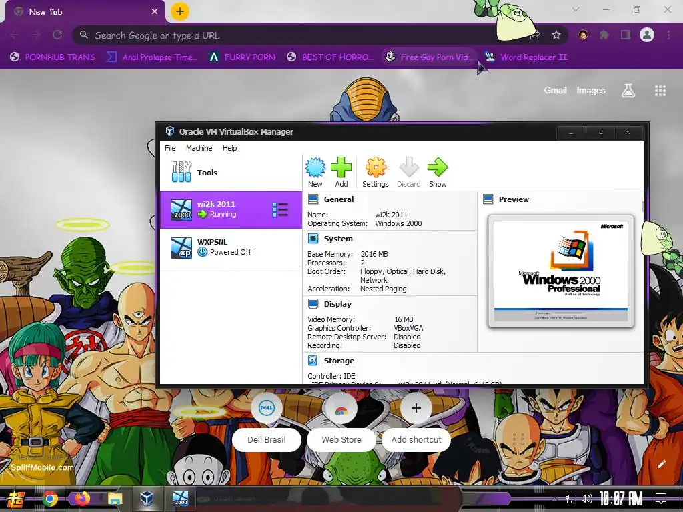Image resolution: width=683 pixels, height=512 pixels.
Task: Open the File menu in VirtualBox
Action: pos(170,148)
